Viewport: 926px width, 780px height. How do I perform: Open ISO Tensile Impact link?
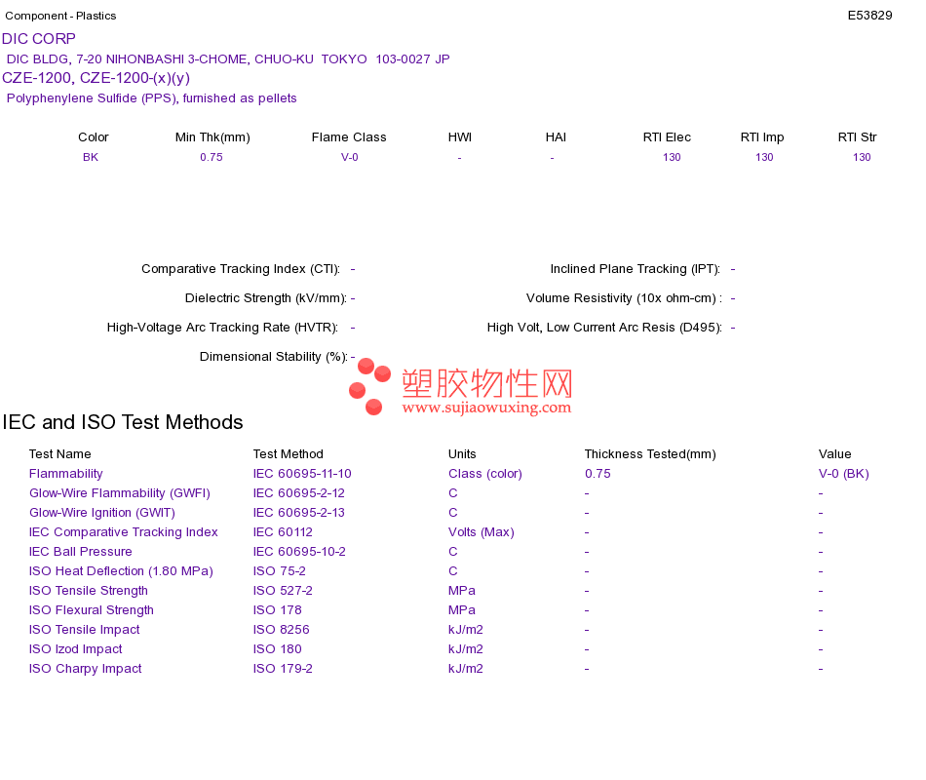(x=84, y=630)
